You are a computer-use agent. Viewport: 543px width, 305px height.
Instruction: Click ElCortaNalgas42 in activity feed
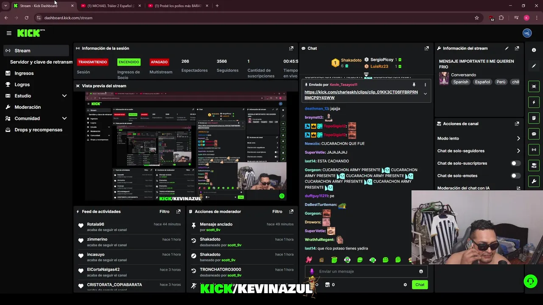pos(103,269)
